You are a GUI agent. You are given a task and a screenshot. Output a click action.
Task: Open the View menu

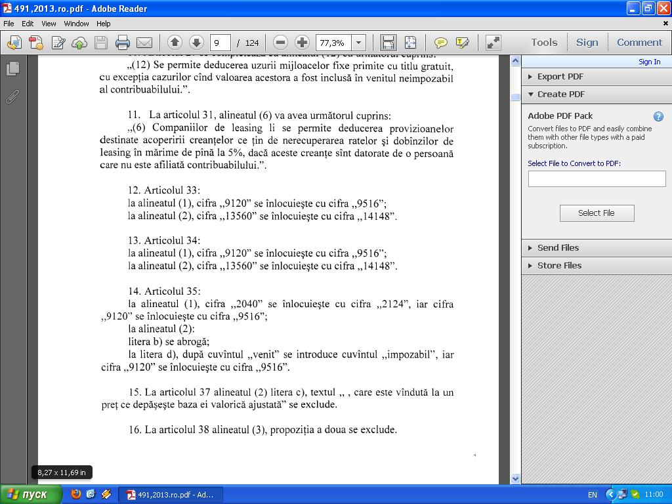[x=49, y=24]
